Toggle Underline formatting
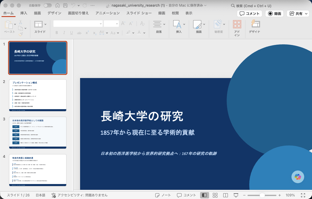The height and width of the screenshot is (199, 312). pyautogui.click(x=71, y=33)
